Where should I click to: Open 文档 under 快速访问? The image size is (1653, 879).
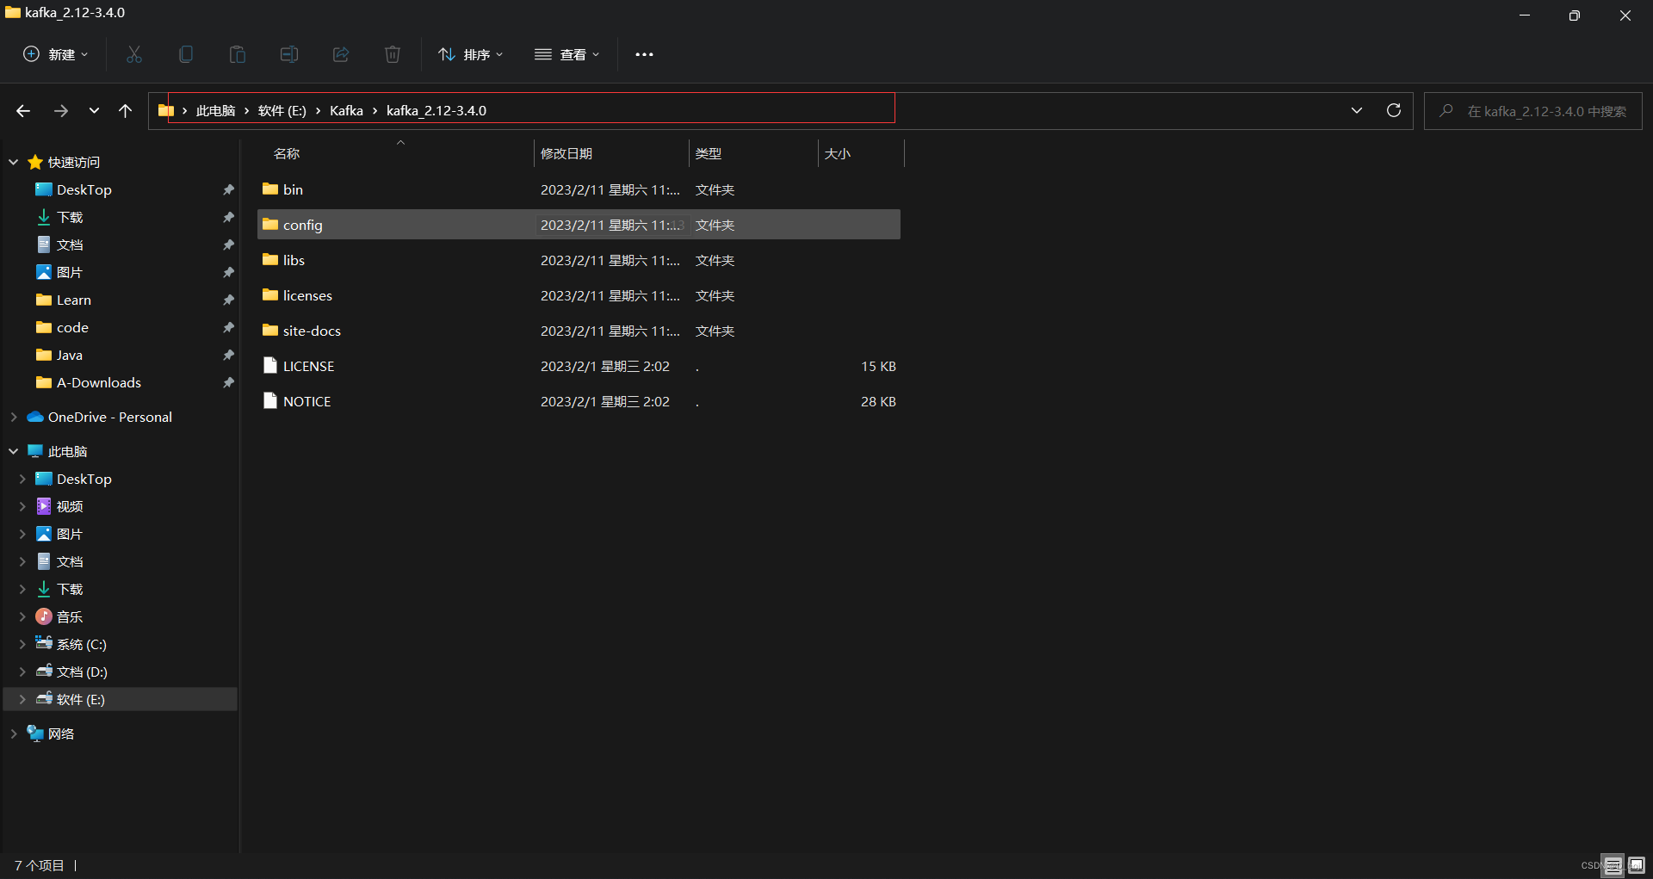coord(70,245)
